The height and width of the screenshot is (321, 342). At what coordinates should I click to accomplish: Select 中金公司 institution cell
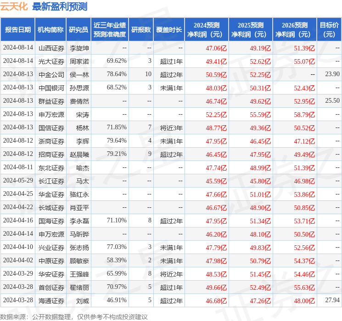51,75
